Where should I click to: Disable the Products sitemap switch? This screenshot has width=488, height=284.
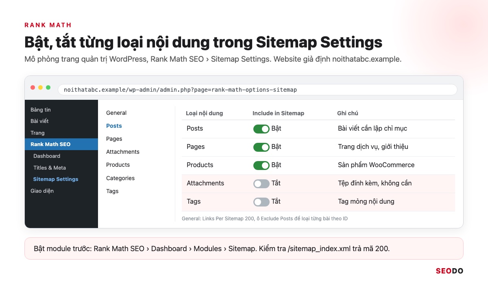pos(261,165)
